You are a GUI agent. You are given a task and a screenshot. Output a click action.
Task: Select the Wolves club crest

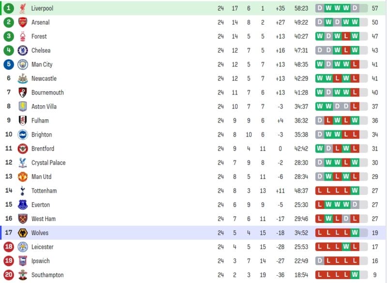23,233
